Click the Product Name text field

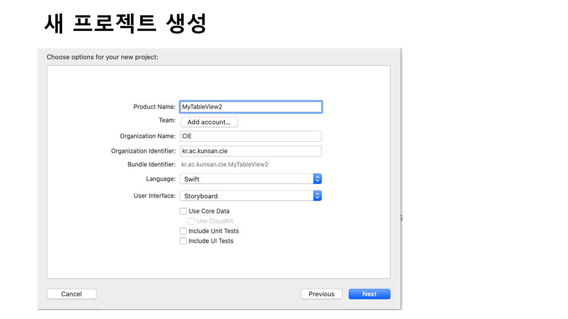pyautogui.click(x=251, y=107)
